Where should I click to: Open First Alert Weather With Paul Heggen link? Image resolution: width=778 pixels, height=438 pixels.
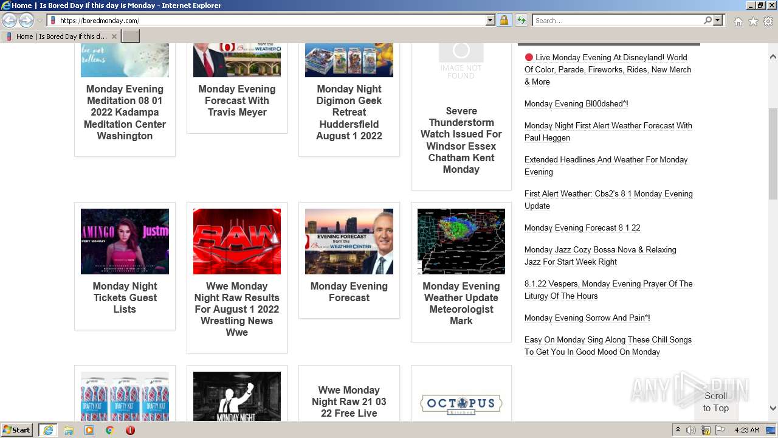click(x=608, y=131)
